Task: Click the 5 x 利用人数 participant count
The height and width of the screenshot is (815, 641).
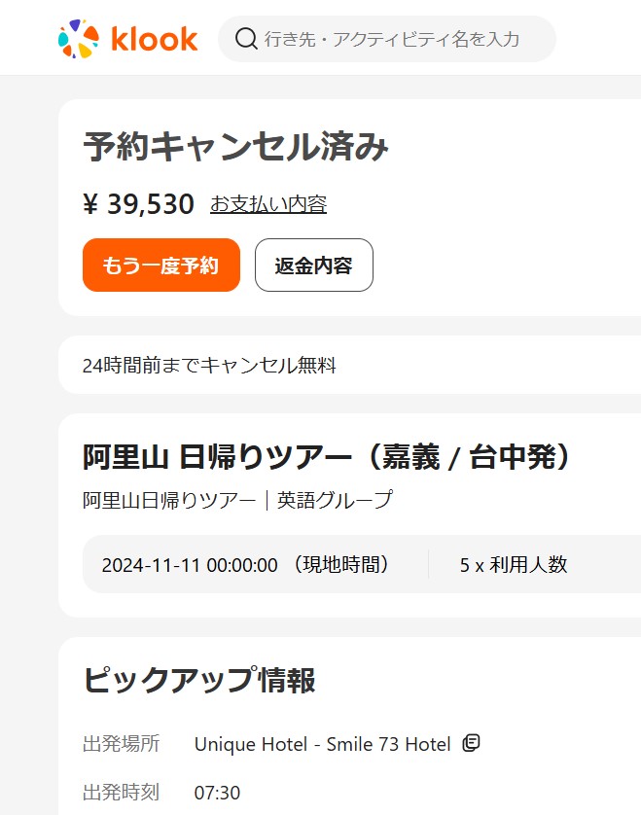Action: coord(513,565)
